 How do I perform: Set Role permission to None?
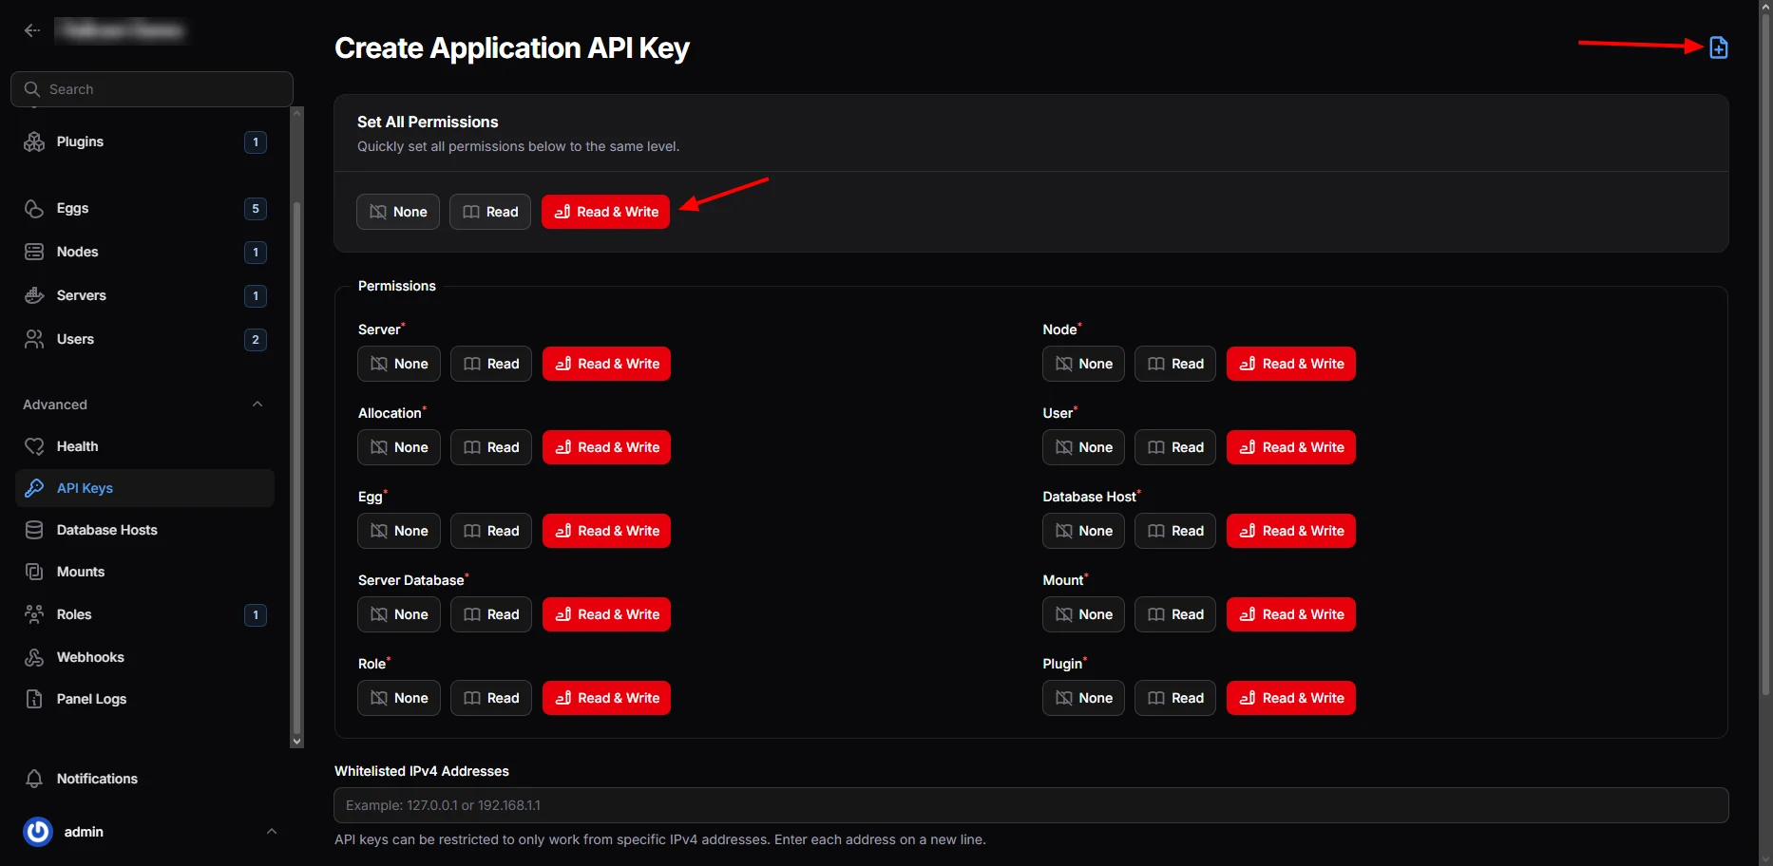tap(399, 698)
